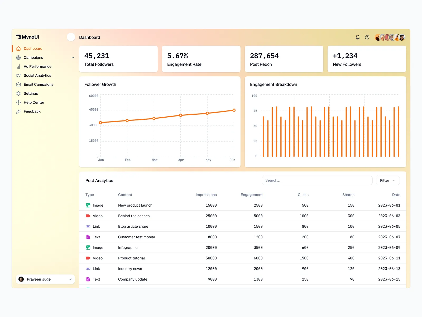Select Dashboard in the sidebar

pos(33,49)
